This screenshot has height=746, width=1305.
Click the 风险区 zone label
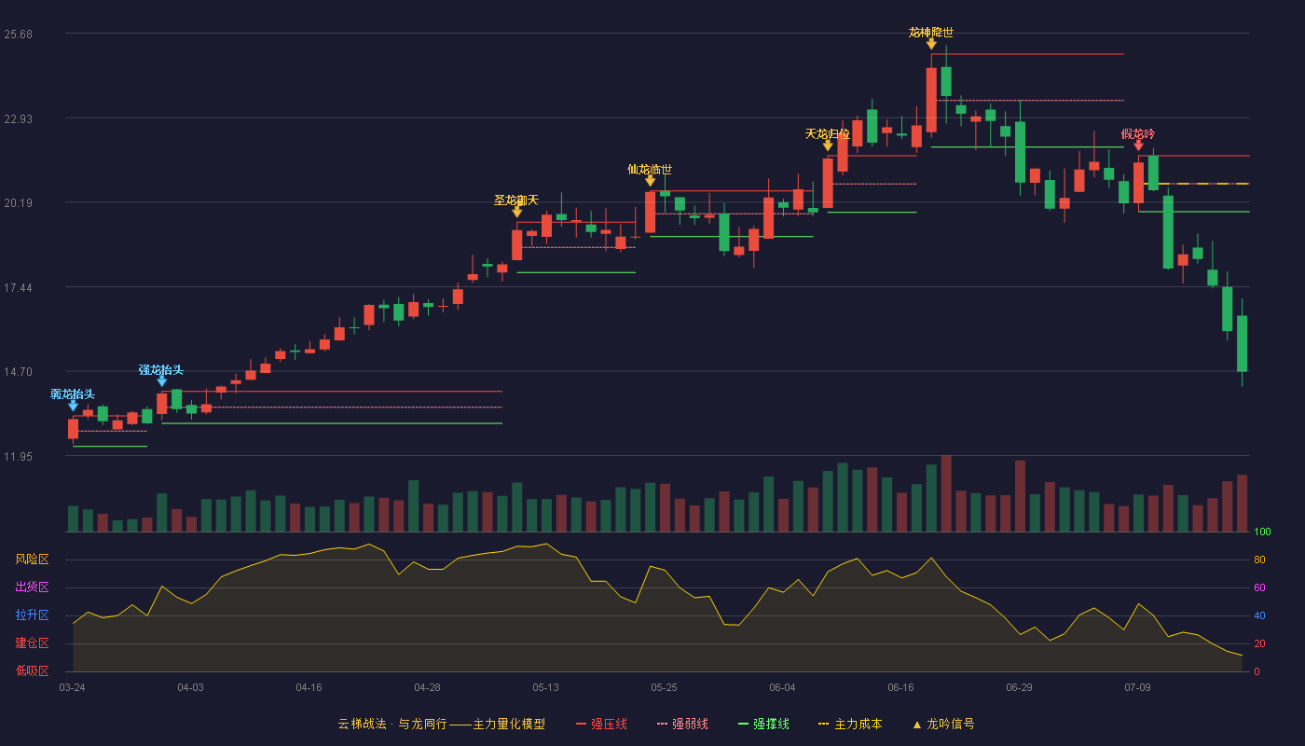(32, 559)
